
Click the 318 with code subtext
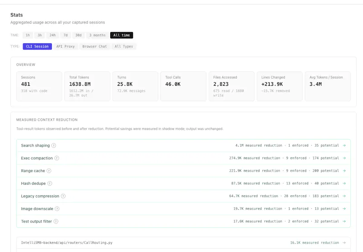pos(34,91)
